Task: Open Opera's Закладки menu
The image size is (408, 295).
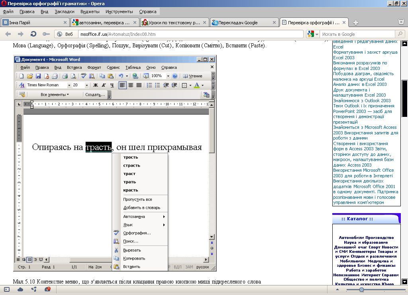Action: 64,12
